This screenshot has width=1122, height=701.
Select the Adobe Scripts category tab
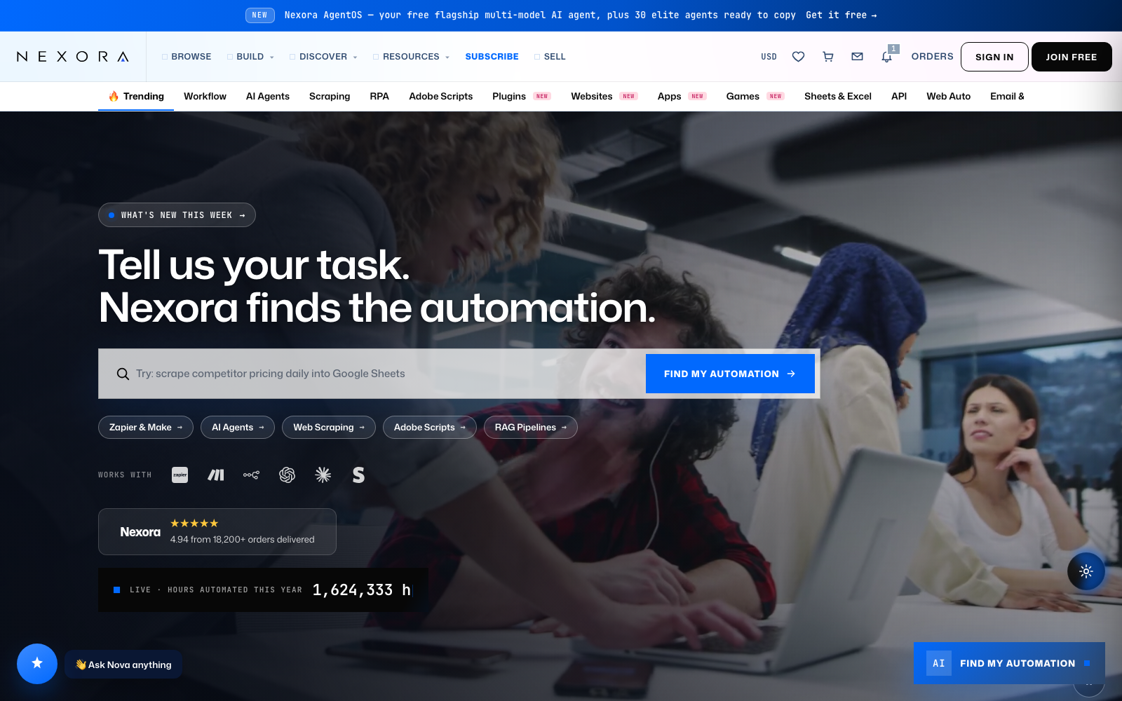[x=441, y=97]
